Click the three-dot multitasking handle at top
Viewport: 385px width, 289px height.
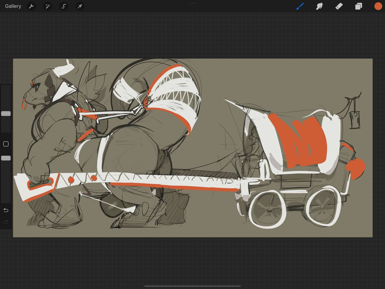(x=192, y=3)
